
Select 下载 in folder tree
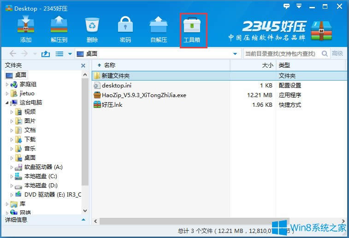(x=30, y=139)
